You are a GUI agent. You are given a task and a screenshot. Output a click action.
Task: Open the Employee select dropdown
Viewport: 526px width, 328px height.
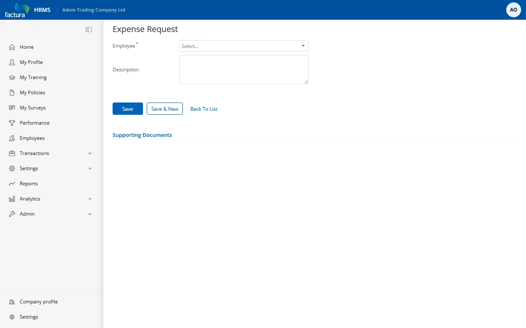(244, 46)
